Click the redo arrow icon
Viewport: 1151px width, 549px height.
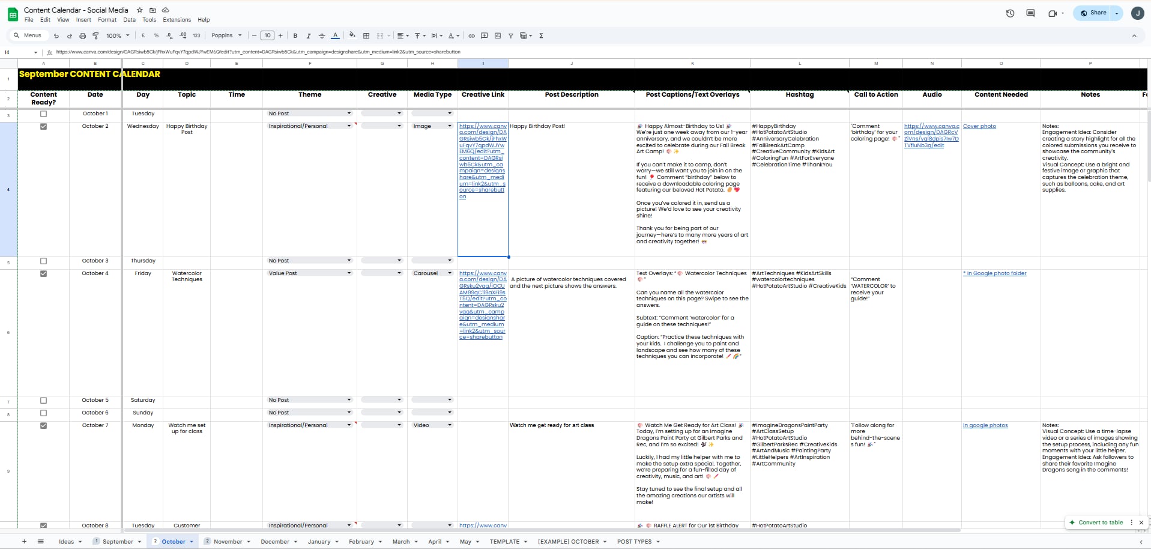tap(70, 36)
